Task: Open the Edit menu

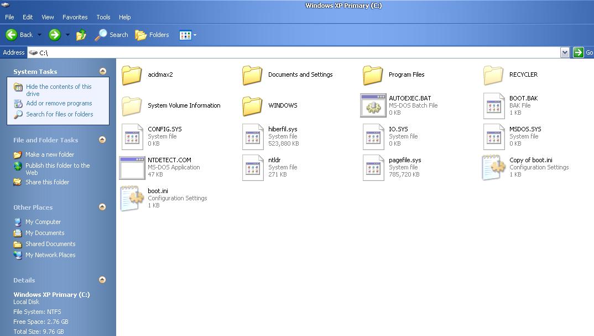Action: click(28, 17)
